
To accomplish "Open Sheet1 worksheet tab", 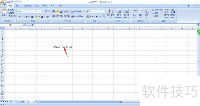I will click(13, 102).
